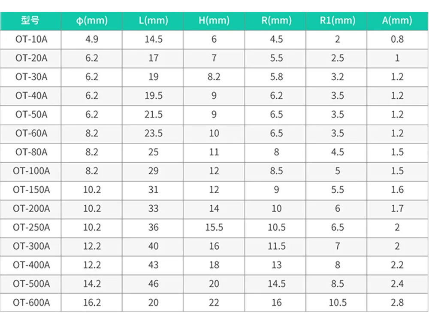The width and height of the screenshot is (429, 322).
Task: Select the H(mm) column header
Action: click(x=214, y=21)
